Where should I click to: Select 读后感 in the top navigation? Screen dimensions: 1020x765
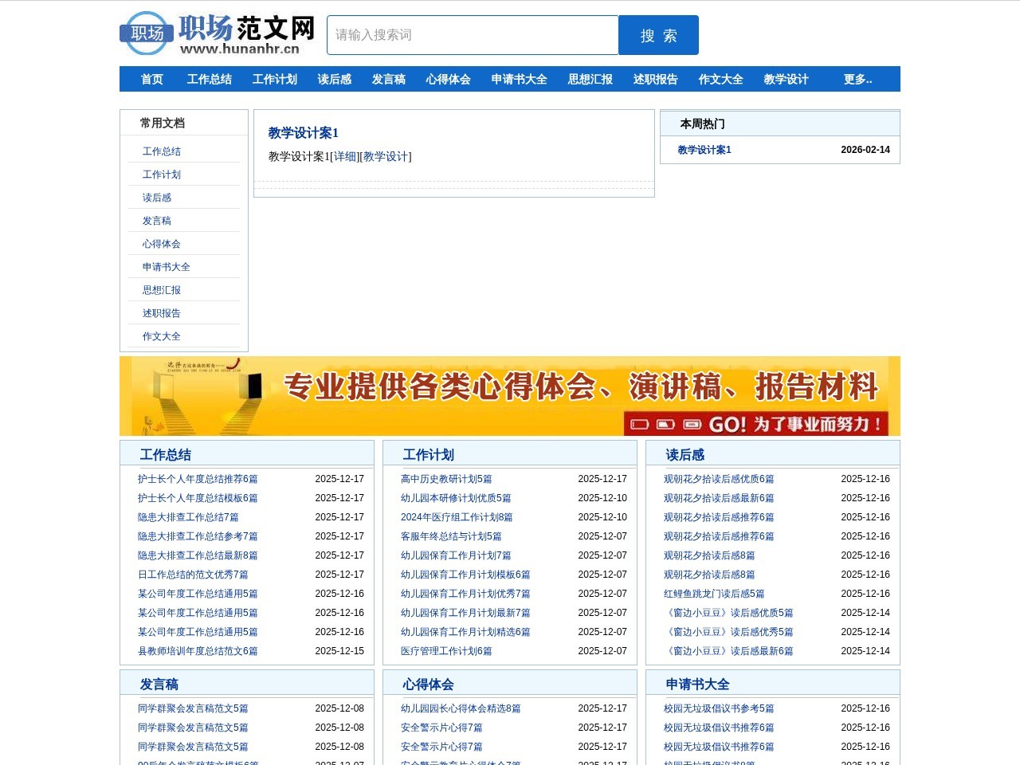[335, 79]
